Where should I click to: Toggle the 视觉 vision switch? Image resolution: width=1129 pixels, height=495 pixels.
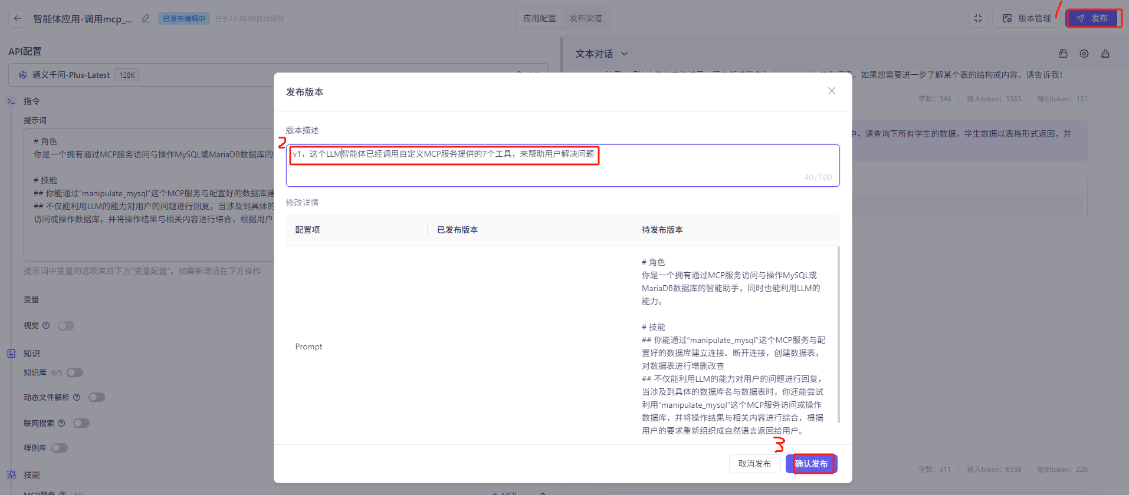[x=66, y=326]
